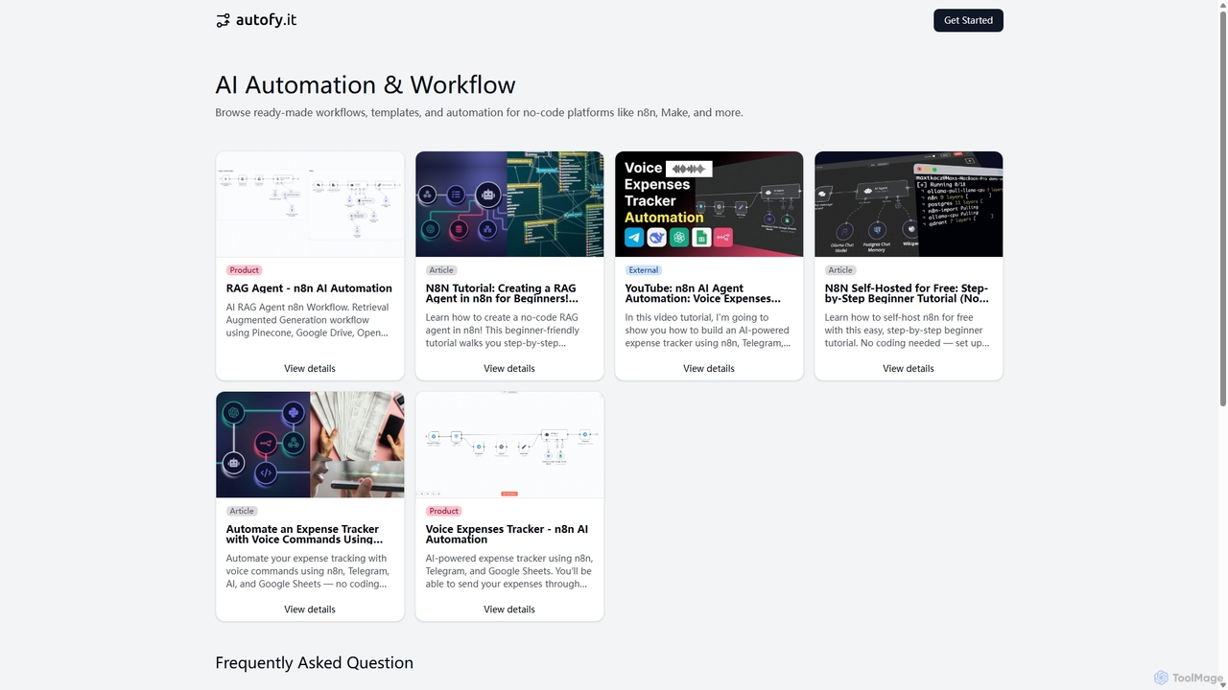Viewport: 1228px width, 690px height.
Task: Click the Article badge on Automate Expense Tracker card
Action: tap(242, 511)
